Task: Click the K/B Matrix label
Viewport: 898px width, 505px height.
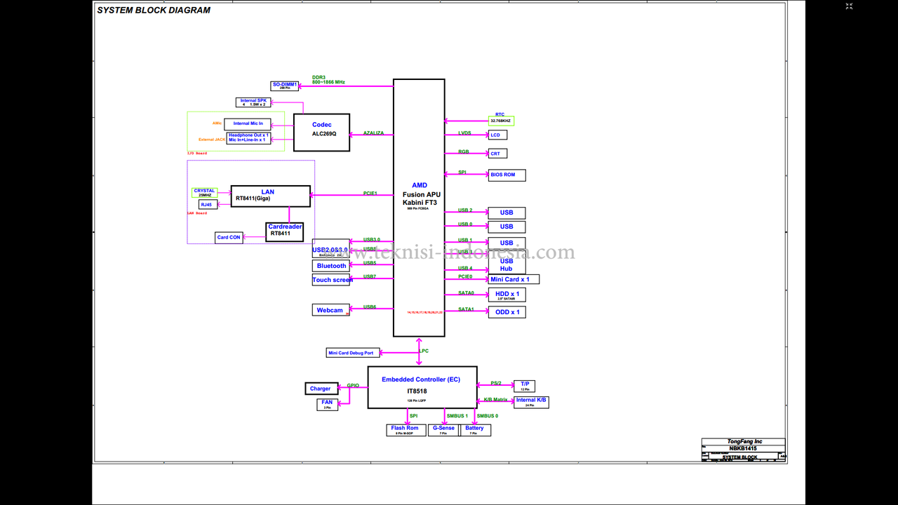Action: point(495,400)
